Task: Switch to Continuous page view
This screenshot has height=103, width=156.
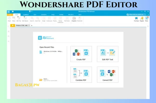Action: 49,19
